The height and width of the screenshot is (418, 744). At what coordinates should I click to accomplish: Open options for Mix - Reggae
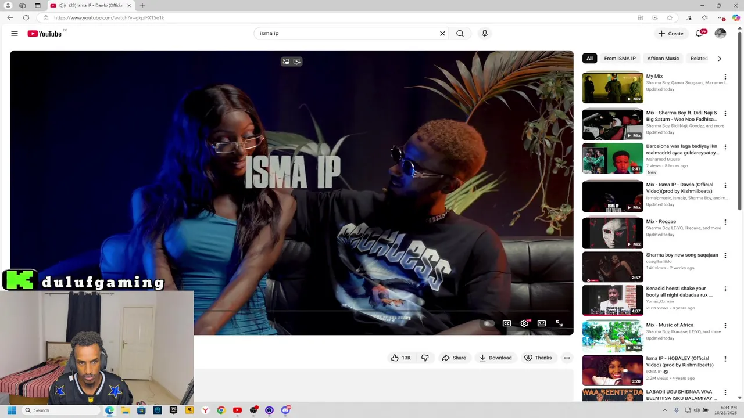[x=725, y=222]
